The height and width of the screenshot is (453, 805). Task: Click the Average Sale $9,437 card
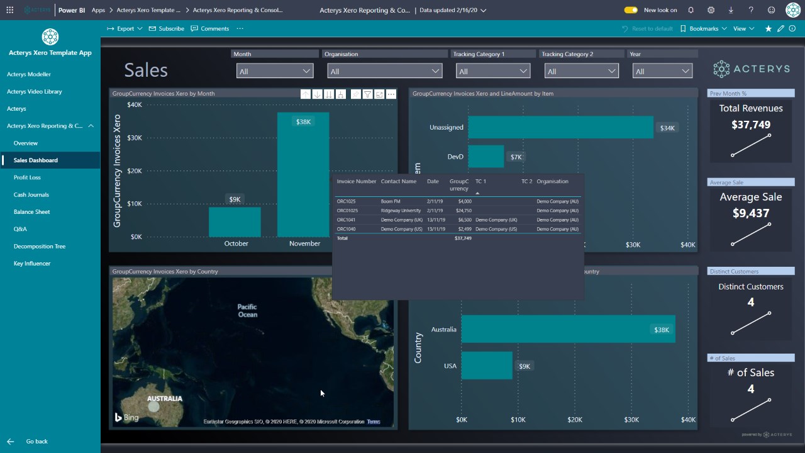(751, 219)
